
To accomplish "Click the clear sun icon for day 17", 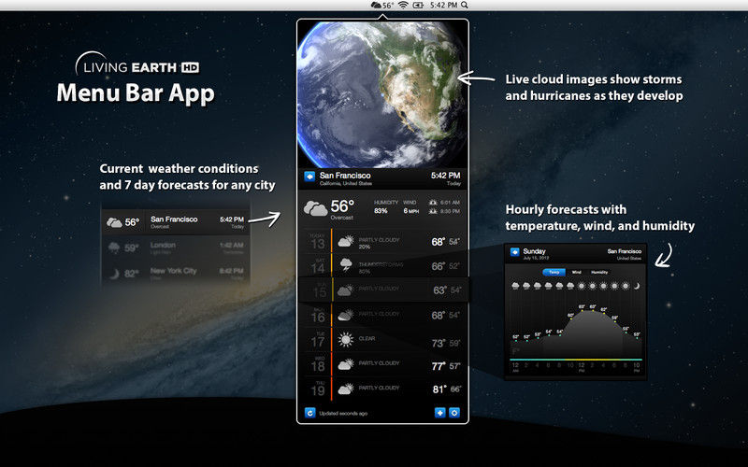I will pos(345,340).
